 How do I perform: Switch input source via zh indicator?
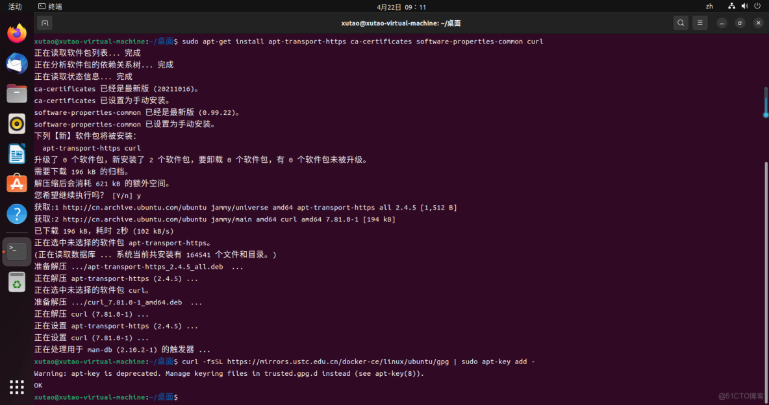(709, 6)
